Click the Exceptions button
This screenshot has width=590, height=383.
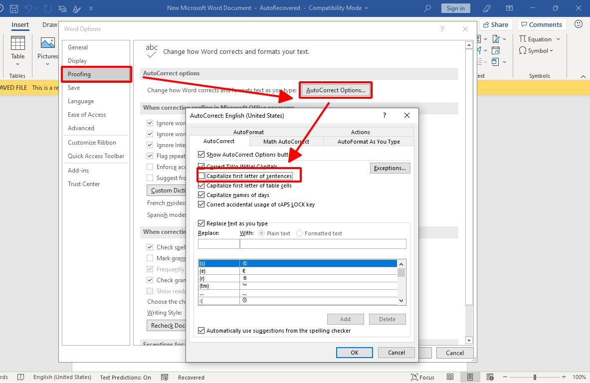[x=390, y=168]
